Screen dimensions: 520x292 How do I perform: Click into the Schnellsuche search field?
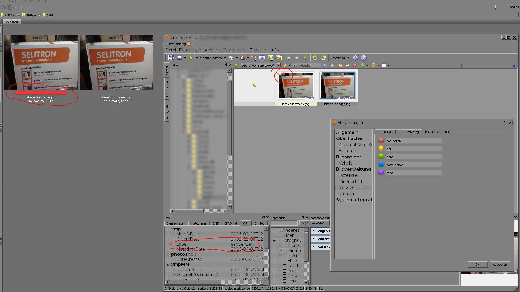coord(307,65)
